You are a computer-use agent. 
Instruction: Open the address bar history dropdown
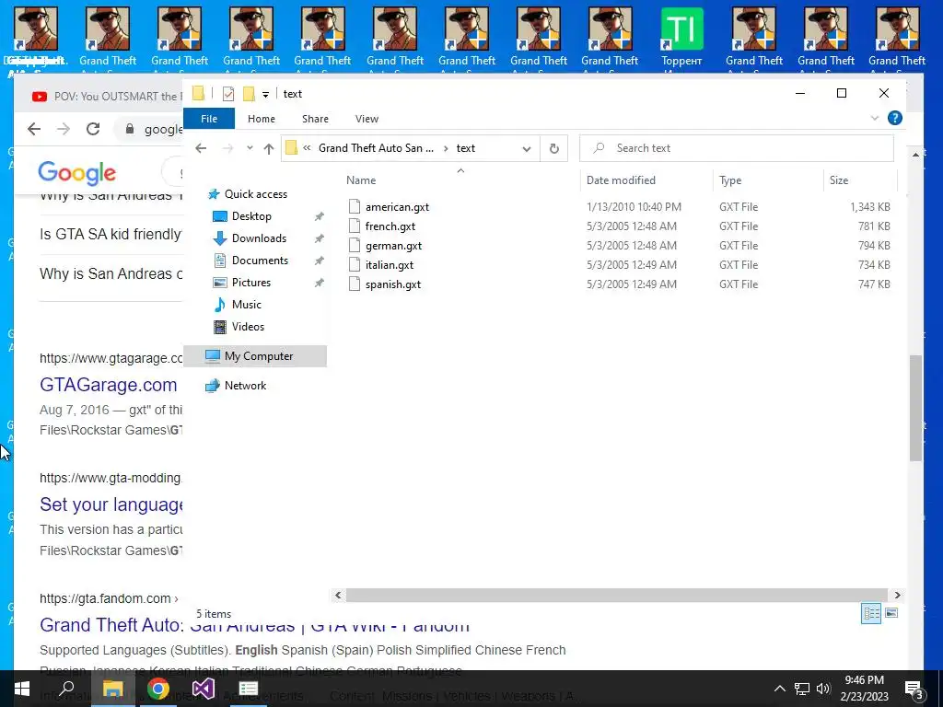(526, 148)
